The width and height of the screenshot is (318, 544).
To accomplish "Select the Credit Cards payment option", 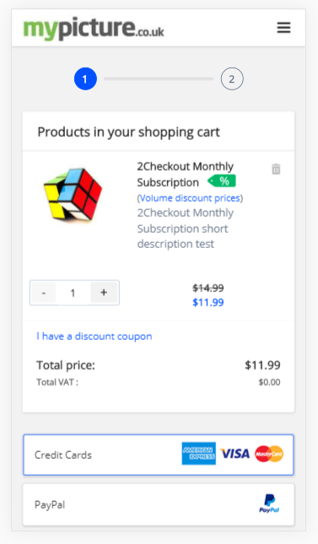I will coord(159,455).
